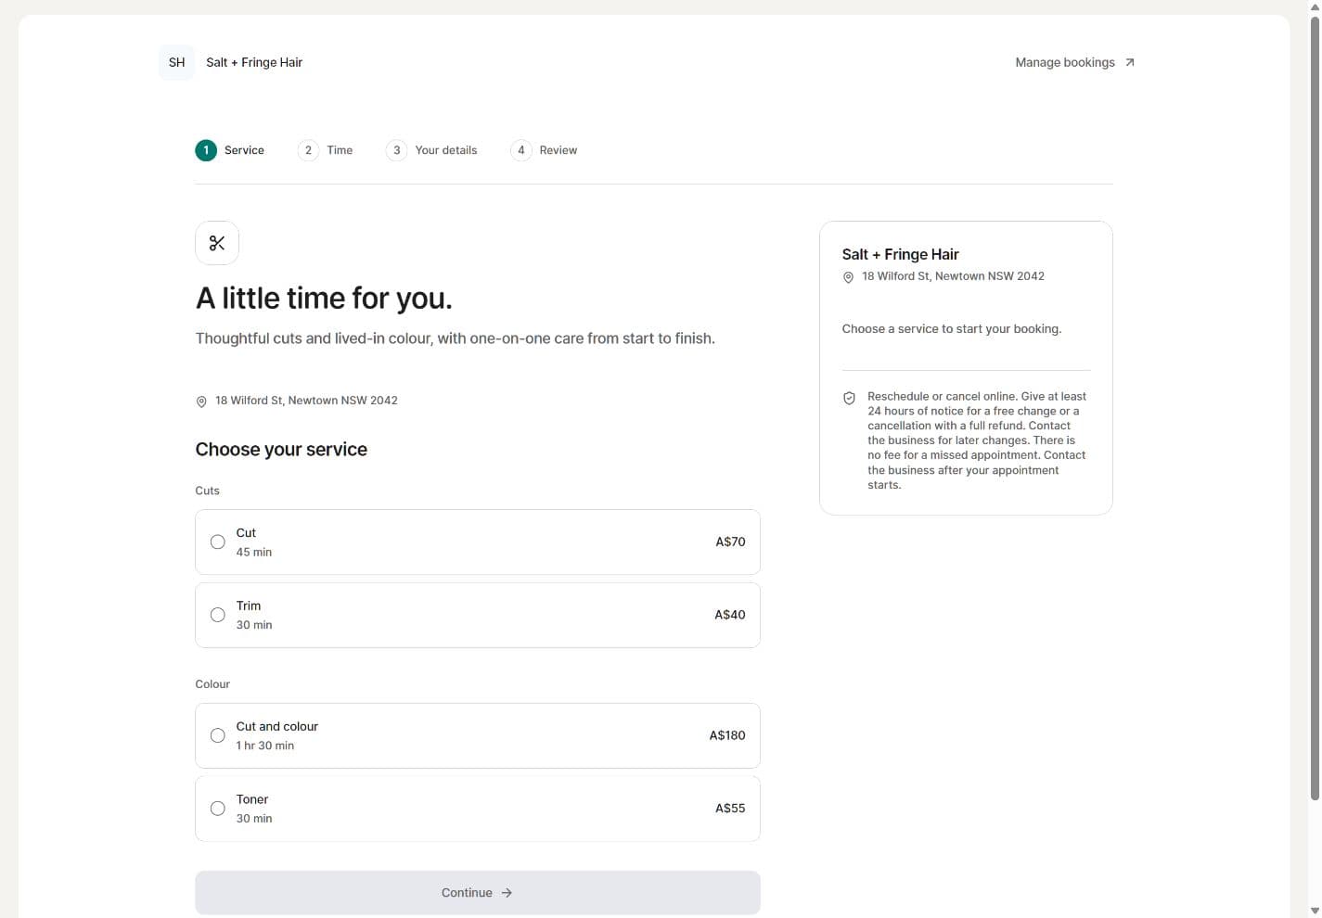This screenshot has height=918, width=1322.
Task: Select the Trim 30 min radio button
Action: point(218,615)
